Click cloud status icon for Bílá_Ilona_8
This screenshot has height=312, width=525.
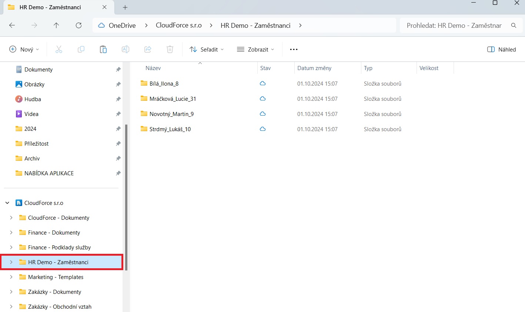[x=262, y=83]
